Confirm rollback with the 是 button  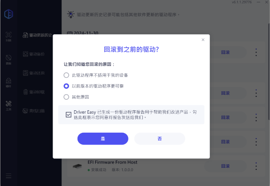click(x=103, y=139)
